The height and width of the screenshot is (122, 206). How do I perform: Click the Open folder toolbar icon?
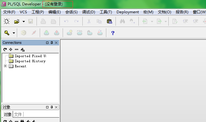[x=17, y=21]
